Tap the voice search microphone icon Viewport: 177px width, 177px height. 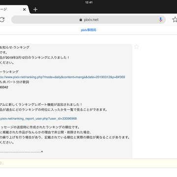click(x=161, y=20)
